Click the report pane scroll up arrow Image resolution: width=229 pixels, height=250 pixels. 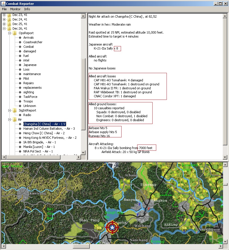(225, 16)
